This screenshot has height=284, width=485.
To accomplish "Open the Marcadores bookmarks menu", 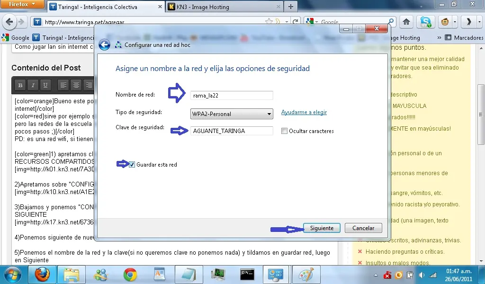I will 464,38.
